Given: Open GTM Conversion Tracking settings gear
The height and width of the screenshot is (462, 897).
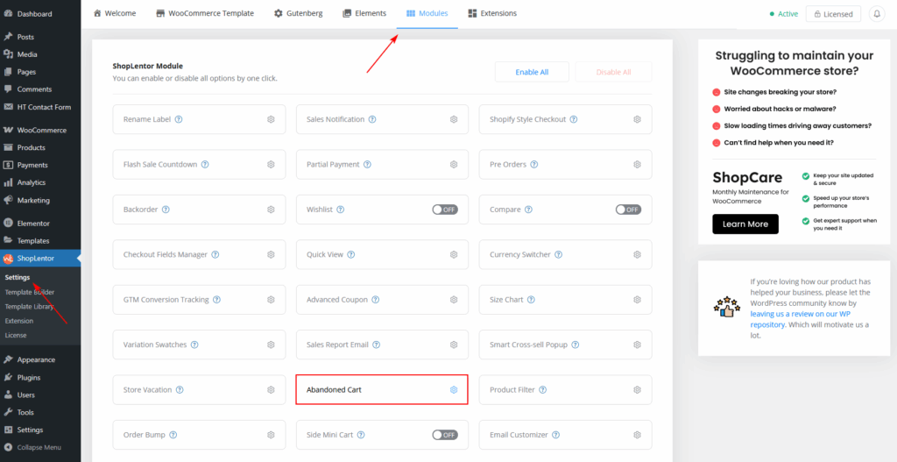Looking at the screenshot, I should tap(271, 300).
